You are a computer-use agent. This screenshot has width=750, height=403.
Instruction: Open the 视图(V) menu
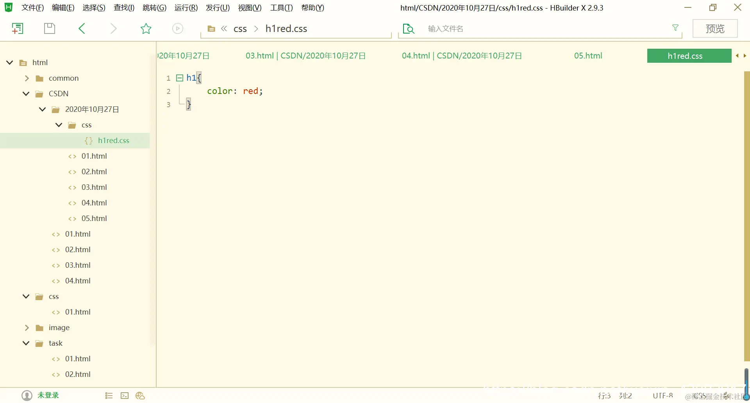(250, 8)
